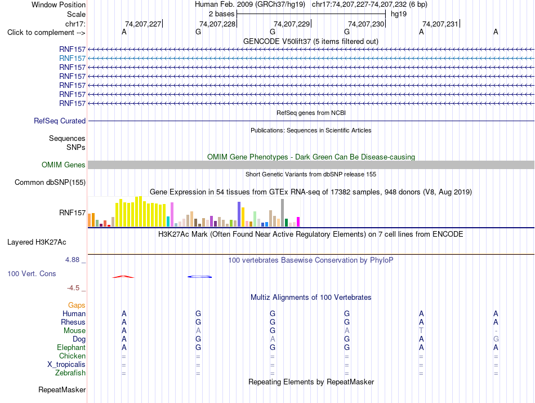Click the "Elephant" alignment row label
The height and width of the screenshot is (403, 535).
(x=72, y=347)
